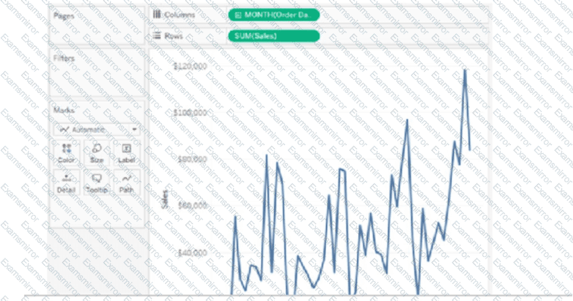Click the Filters shelf title
The width and height of the screenshot is (573, 301).
tap(64, 58)
